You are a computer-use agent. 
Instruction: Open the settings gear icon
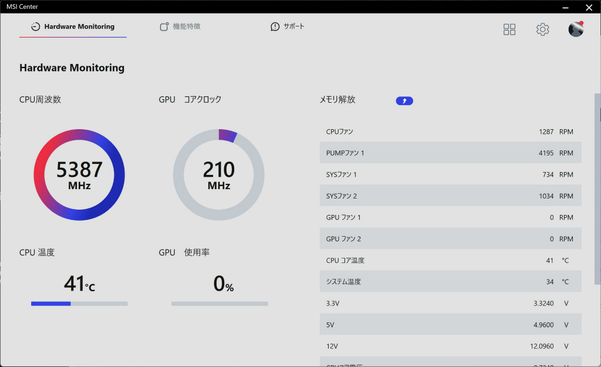point(542,29)
